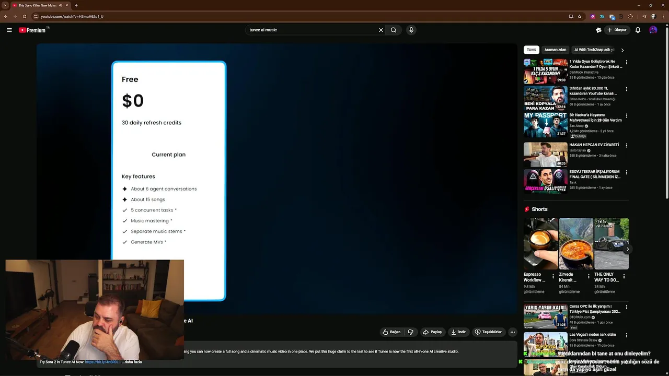
Task: Expand description with '...daha fazla'
Action: coord(132,362)
